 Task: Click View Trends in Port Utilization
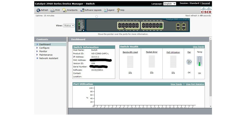pos(176,84)
